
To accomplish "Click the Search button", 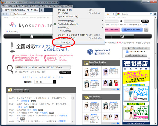I will [65, 72].
